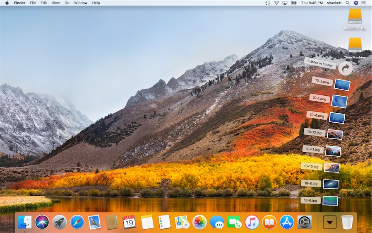
Task: Collapse the Dock stack arrow icon
Action: pos(329,222)
